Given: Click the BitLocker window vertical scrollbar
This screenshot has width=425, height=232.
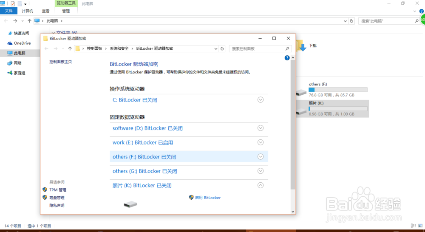Looking at the screenshot, I should coord(293,124).
